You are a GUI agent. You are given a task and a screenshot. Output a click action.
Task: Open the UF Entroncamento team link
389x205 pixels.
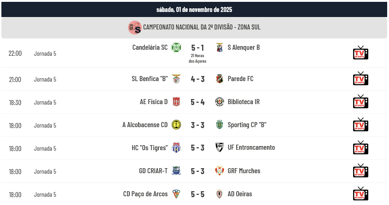tap(251, 148)
